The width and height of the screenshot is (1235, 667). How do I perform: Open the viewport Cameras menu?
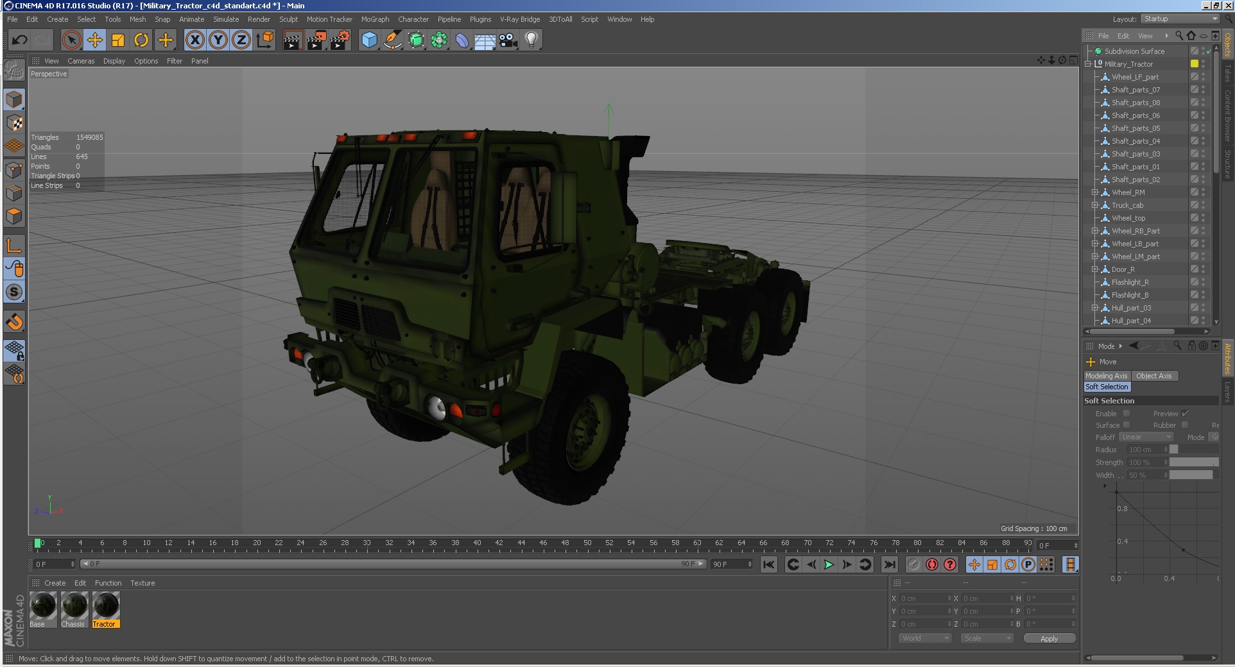coord(81,61)
